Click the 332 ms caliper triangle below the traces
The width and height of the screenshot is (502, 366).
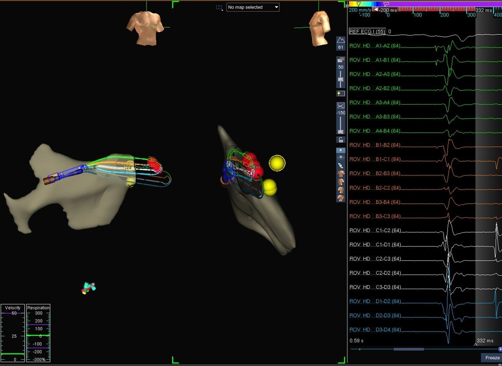(x=475, y=345)
